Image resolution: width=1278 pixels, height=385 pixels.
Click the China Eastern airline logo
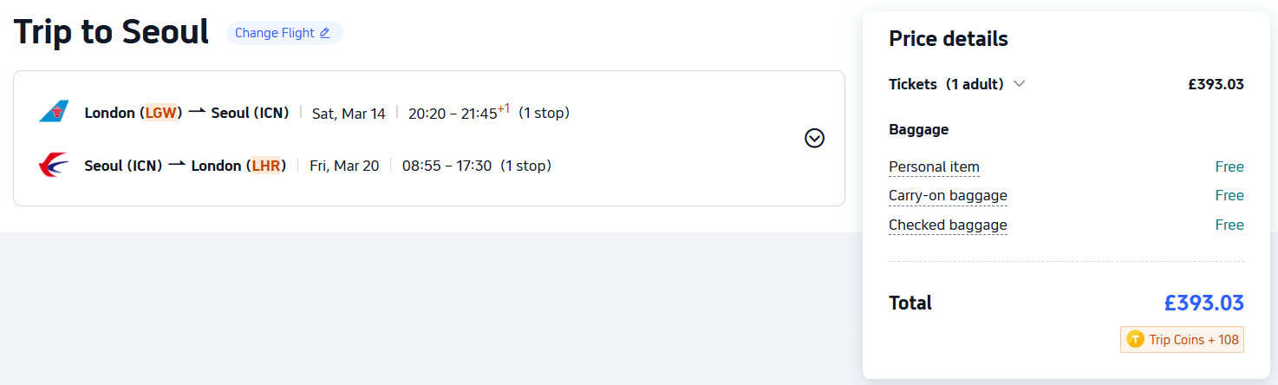click(x=54, y=165)
